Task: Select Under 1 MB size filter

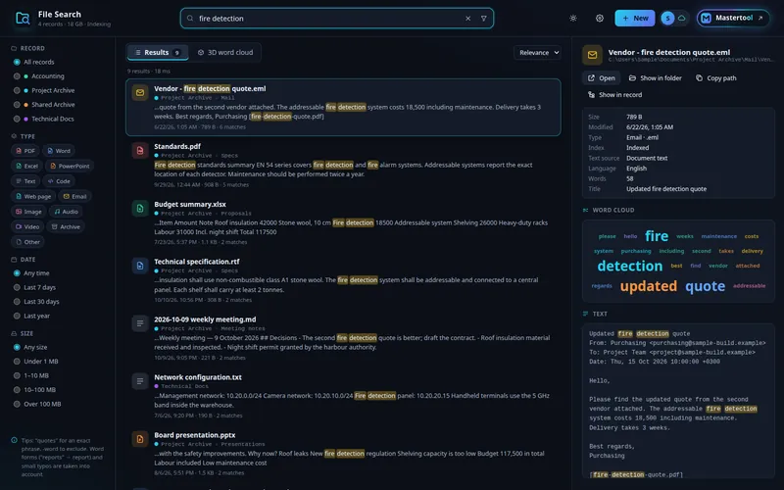Action: point(35,362)
